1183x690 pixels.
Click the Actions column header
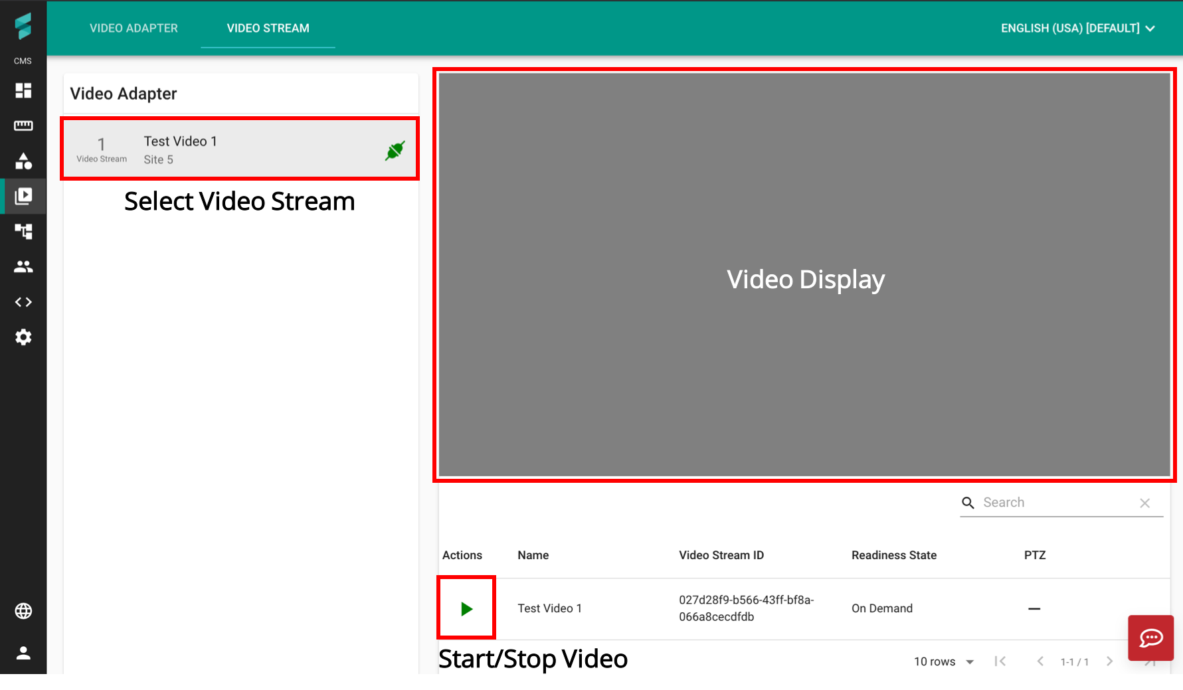click(462, 555)
